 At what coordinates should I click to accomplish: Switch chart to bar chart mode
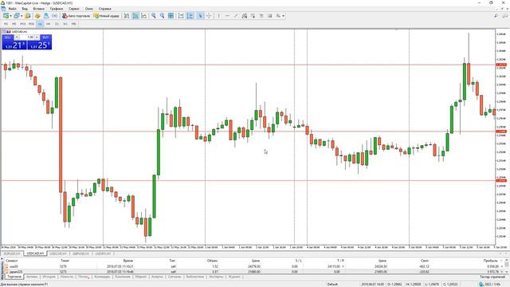tap(127, 16)
